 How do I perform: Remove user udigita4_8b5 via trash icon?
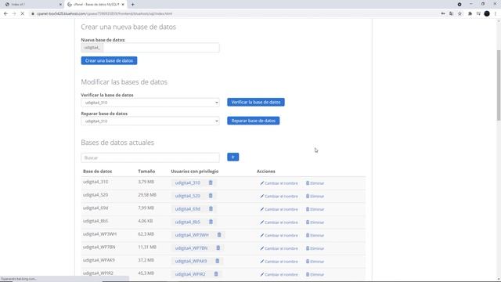pyautogui.click(x=211, y=222)
